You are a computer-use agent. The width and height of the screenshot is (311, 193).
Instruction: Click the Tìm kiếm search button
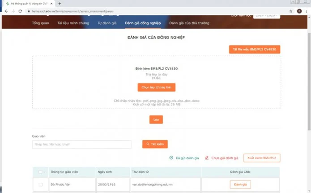[155, 144]
